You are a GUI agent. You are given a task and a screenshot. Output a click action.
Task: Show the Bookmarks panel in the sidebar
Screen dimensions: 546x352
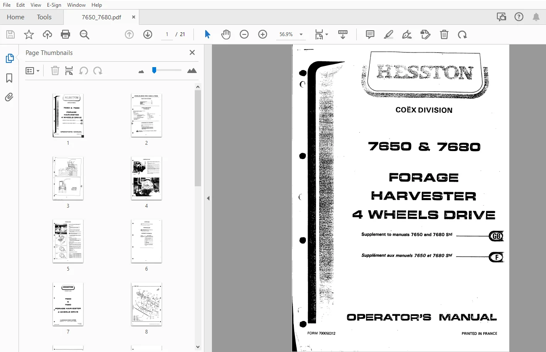point(9,78)
